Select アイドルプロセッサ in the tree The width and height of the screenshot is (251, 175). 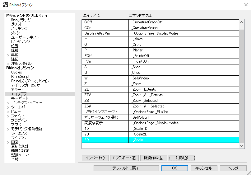point(26,85)
